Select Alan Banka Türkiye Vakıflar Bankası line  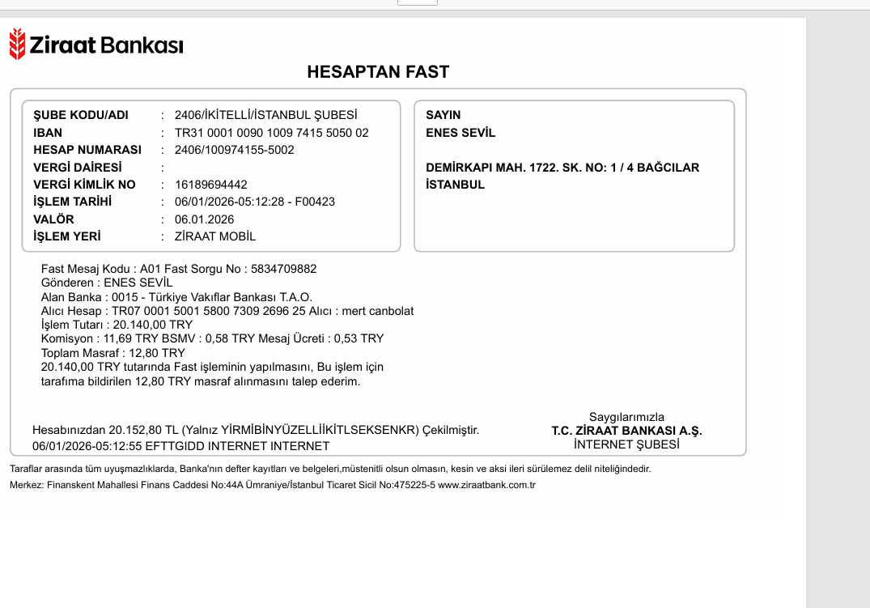click(x=176, y=297)
